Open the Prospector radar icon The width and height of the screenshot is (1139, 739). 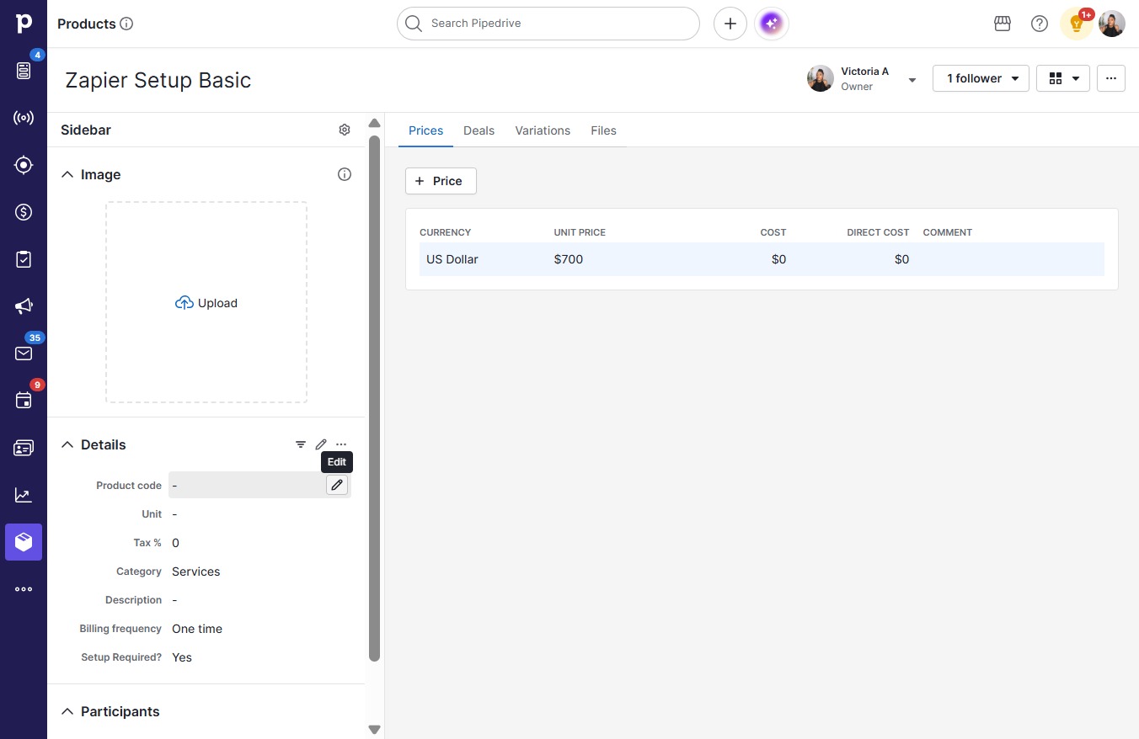24,118
